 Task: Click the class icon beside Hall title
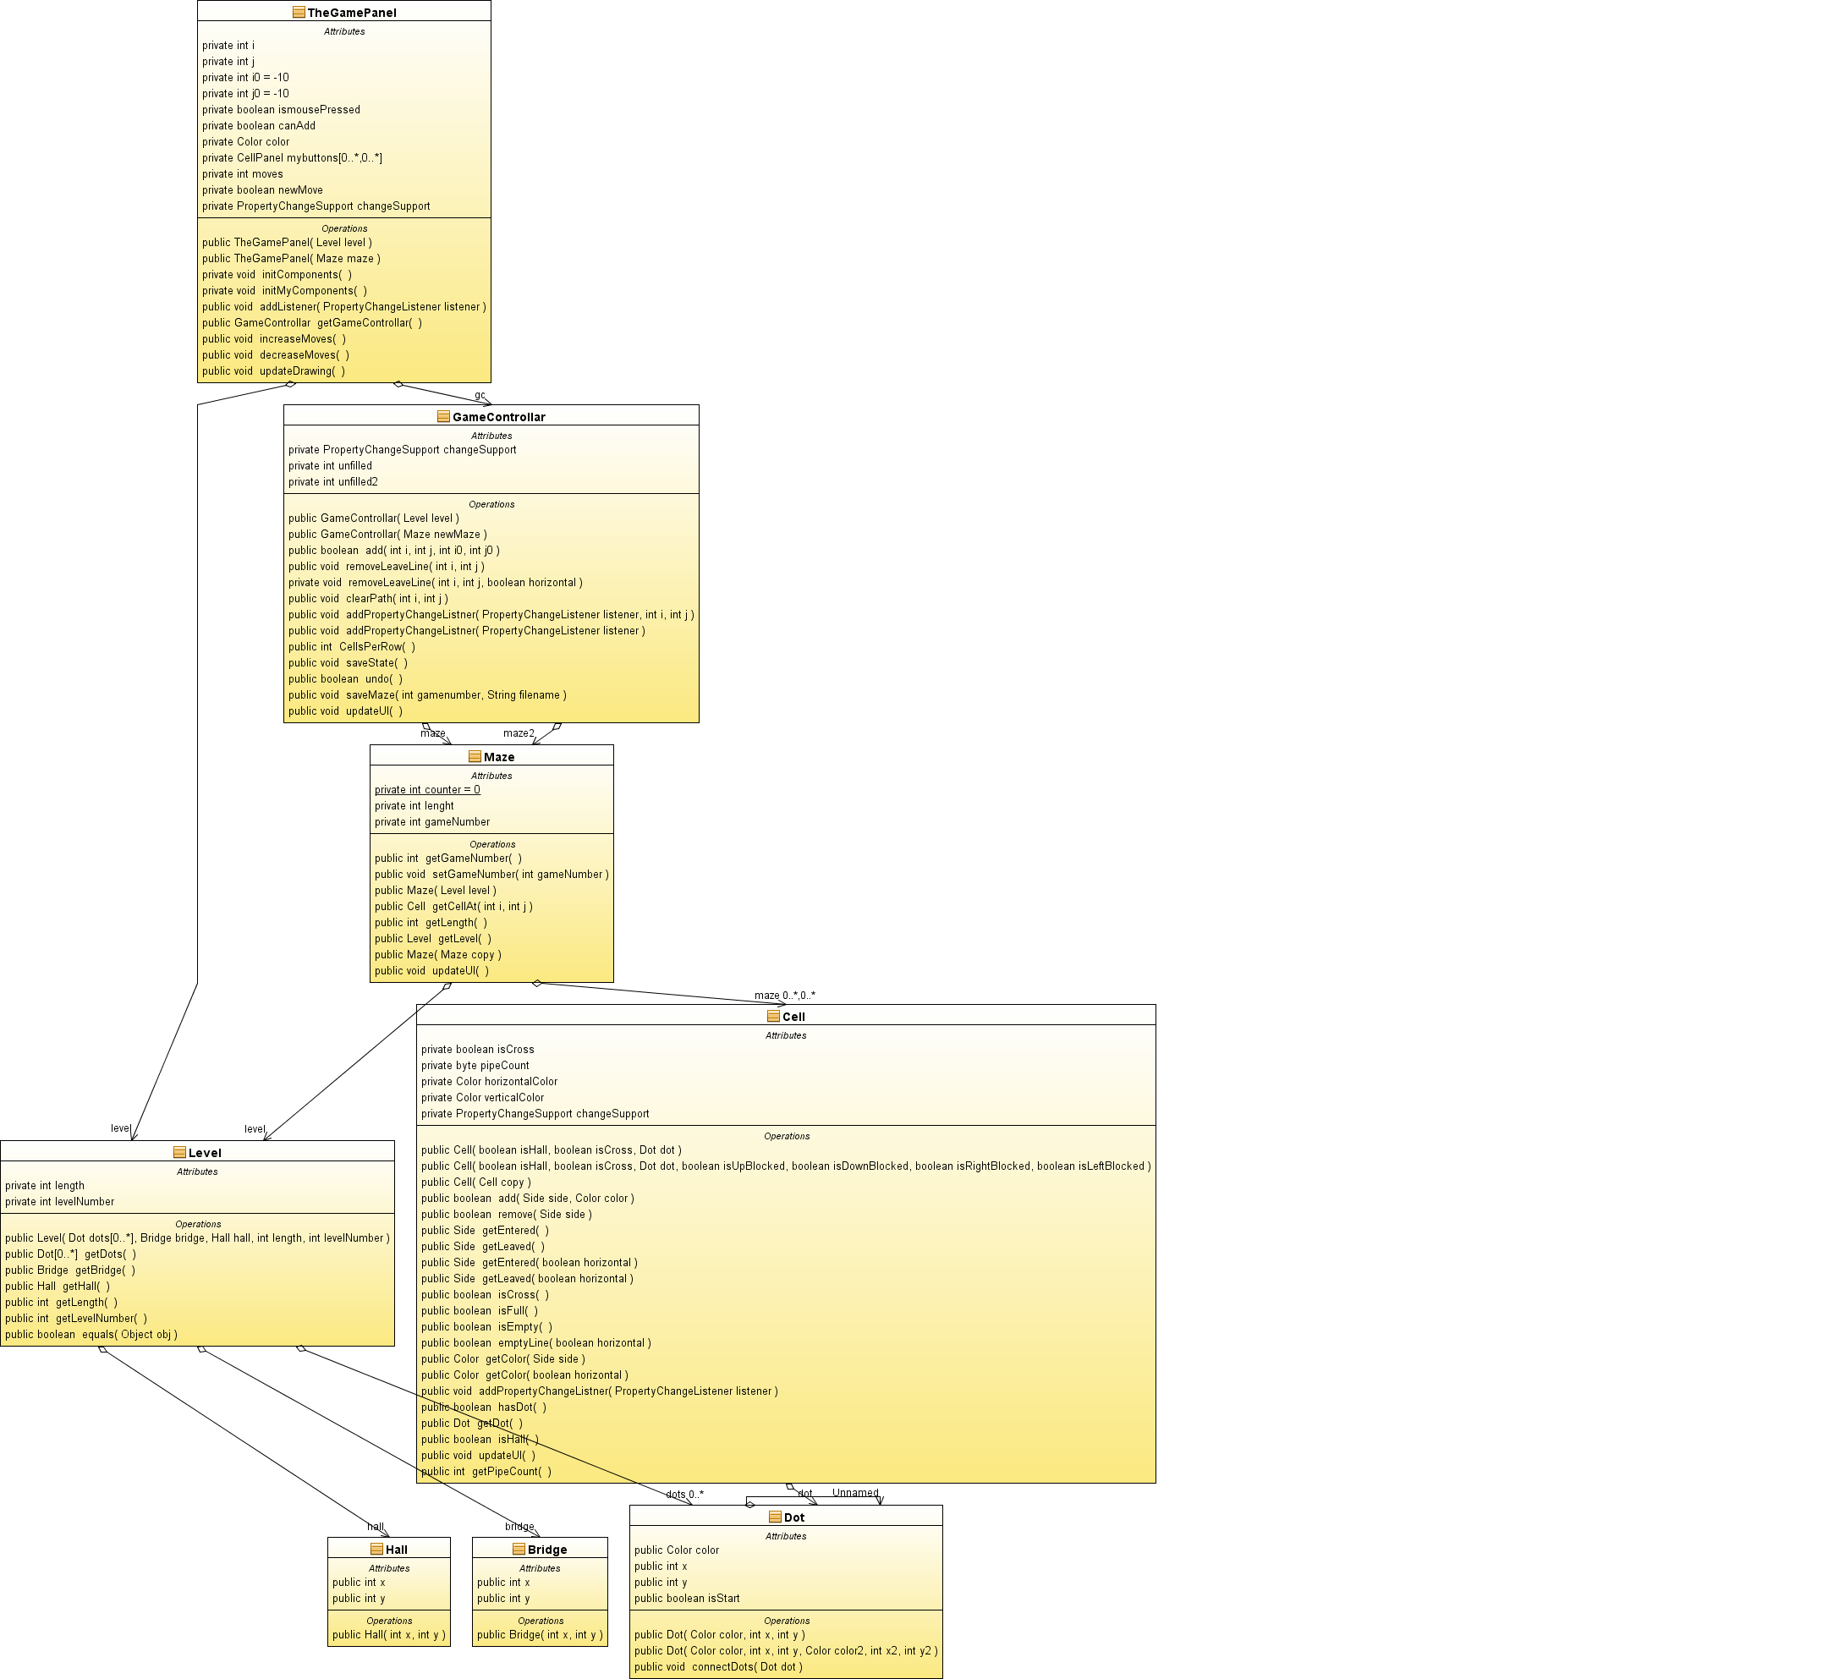point(376,1549)
